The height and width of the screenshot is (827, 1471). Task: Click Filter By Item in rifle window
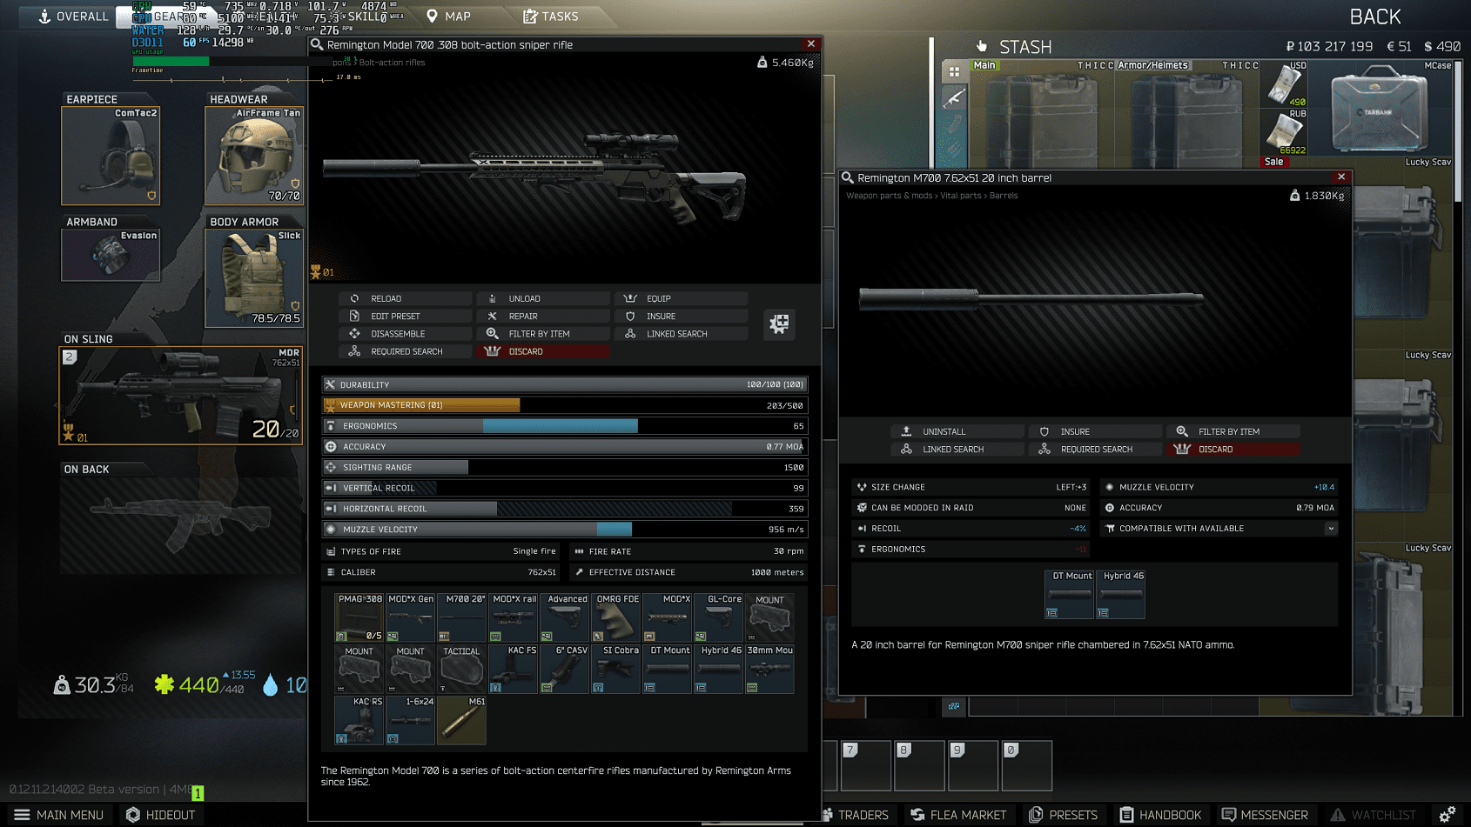tap(543, 334)
